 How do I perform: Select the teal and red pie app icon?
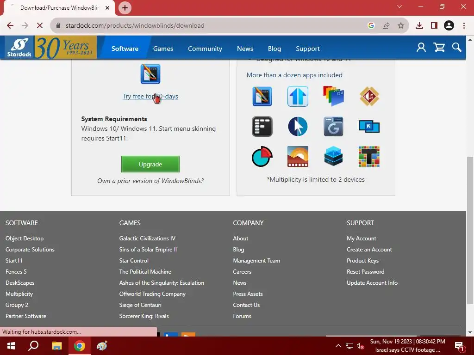[262, 156]
